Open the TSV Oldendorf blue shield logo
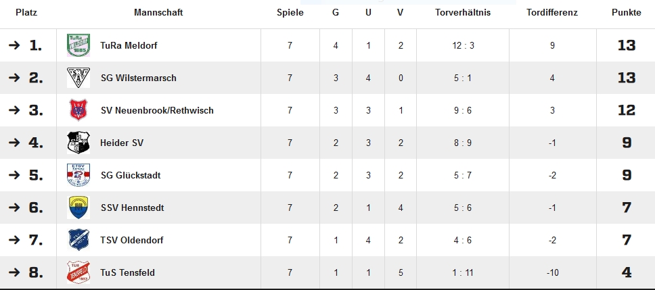Image resolution: width=655 pixels, height=290 pixels. [x=78, y=240]
